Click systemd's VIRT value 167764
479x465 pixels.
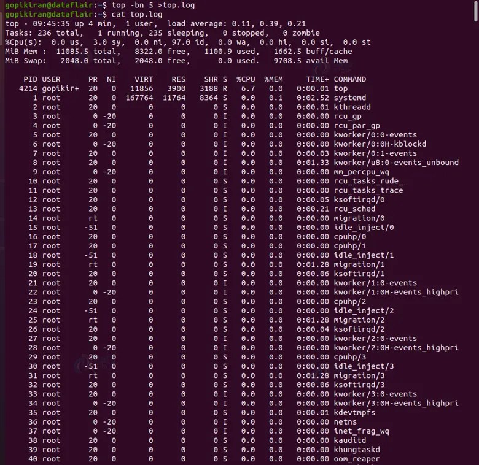pos(139,98)
